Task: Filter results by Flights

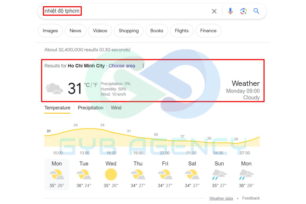Action: (x=182, y=31)
